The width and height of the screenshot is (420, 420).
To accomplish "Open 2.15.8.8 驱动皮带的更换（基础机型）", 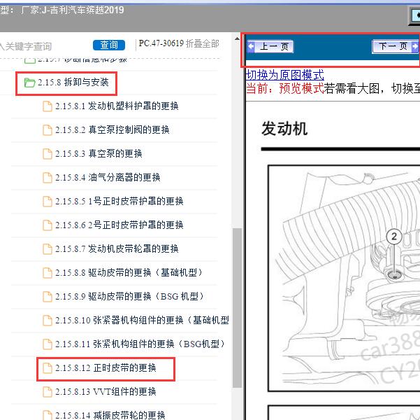I will [x=129, y=273].
